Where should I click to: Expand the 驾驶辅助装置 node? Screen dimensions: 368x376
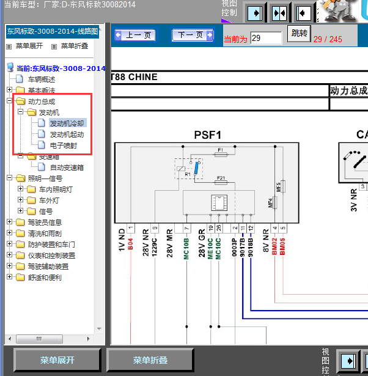point(9,266)
